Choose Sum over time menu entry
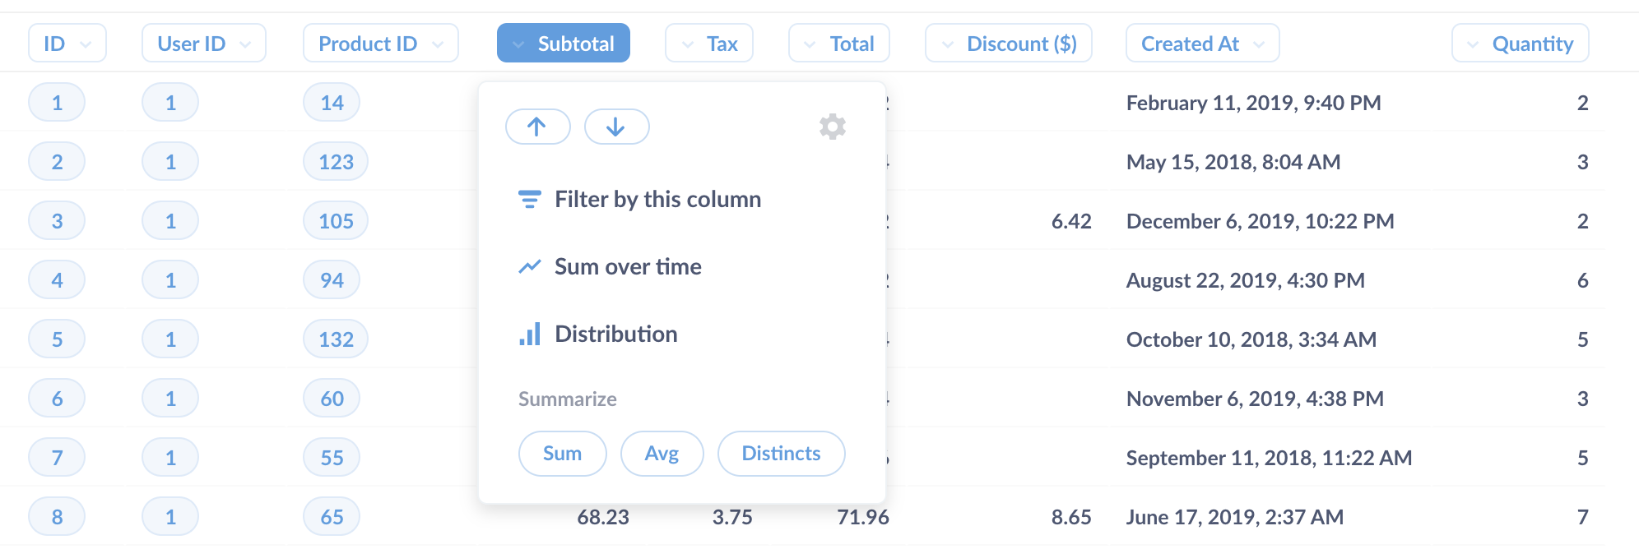The width and height of the screenshot is (1639, 549). [x=628, y=267]
